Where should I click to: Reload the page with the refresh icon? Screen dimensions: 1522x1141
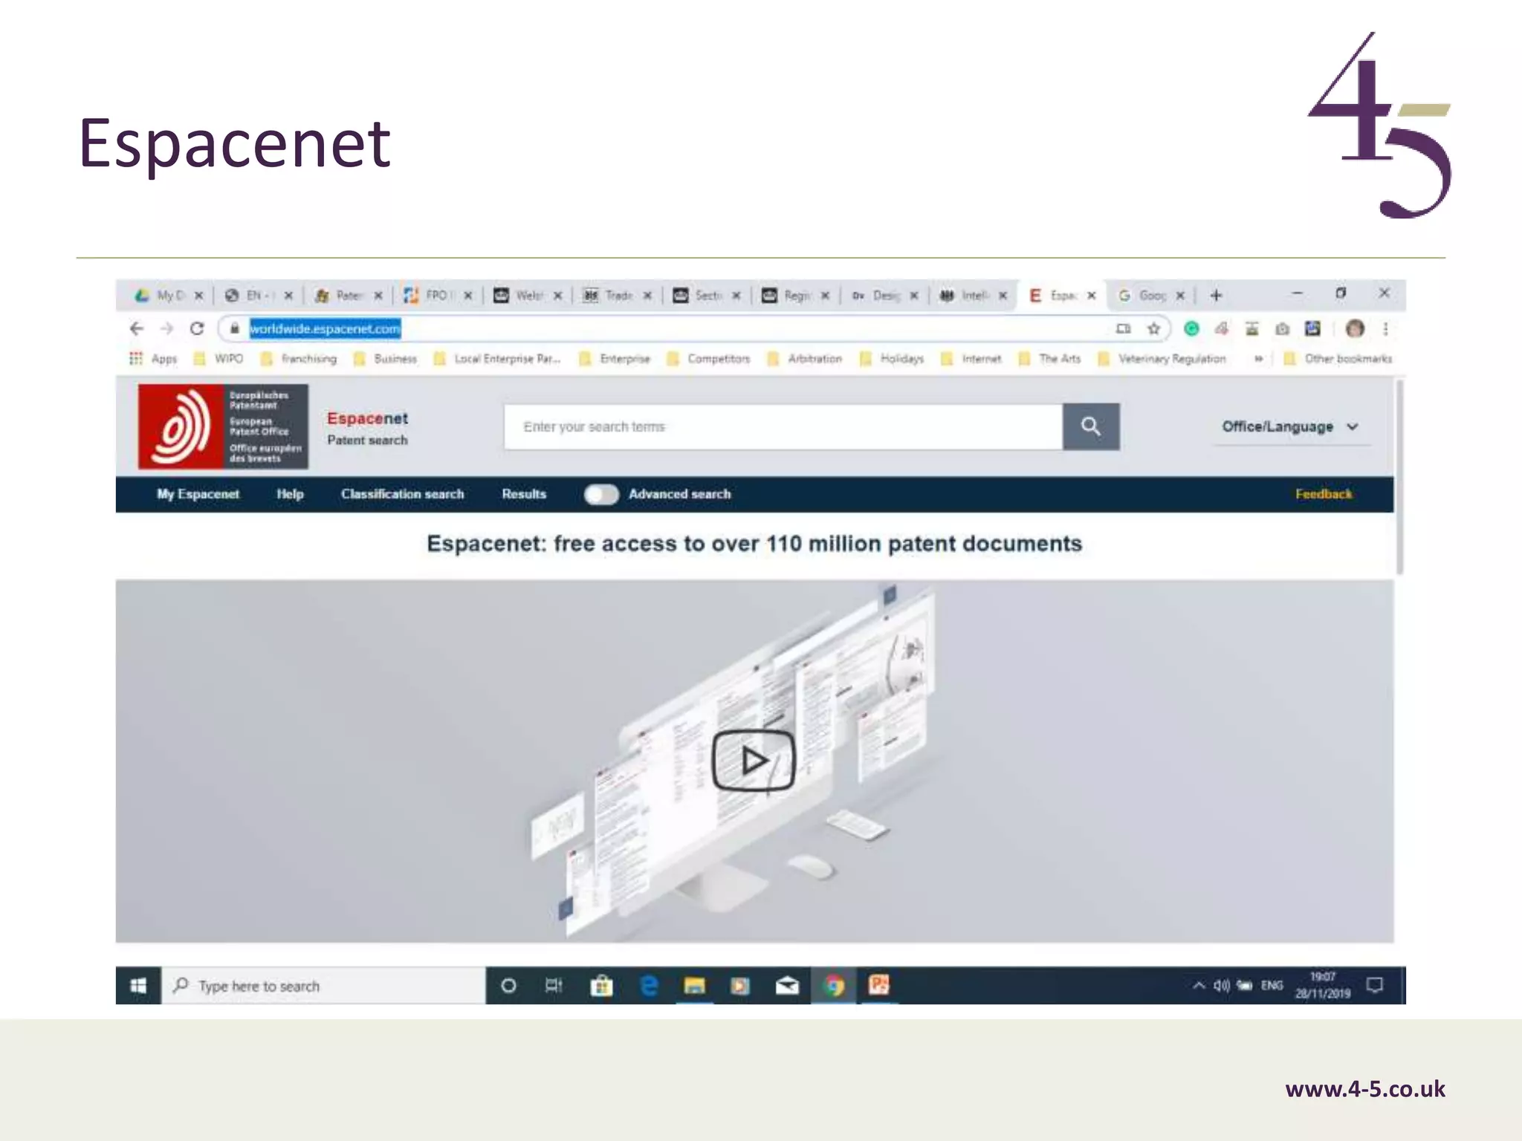coord(197,328)
